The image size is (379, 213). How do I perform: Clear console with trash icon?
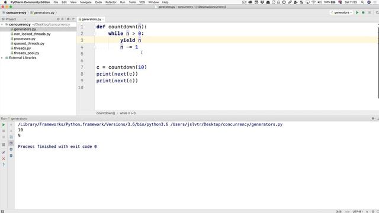11,156
